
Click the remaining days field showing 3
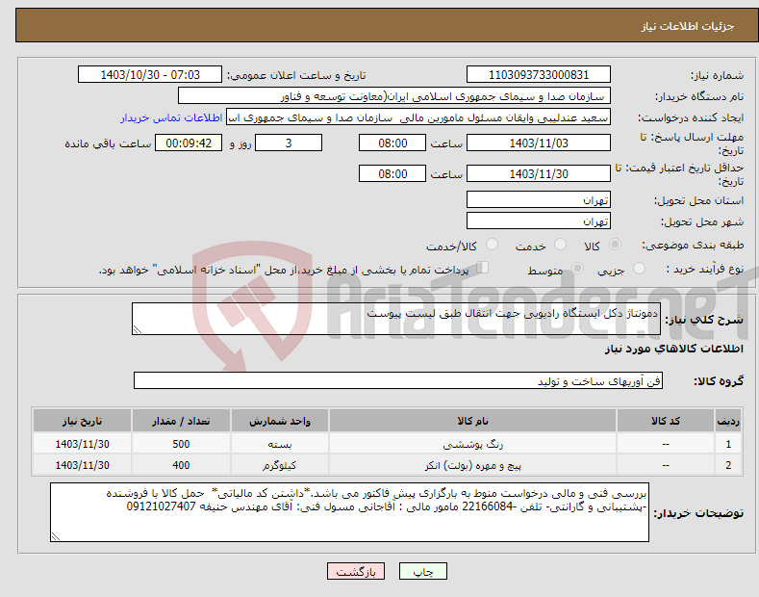point(289,143)
